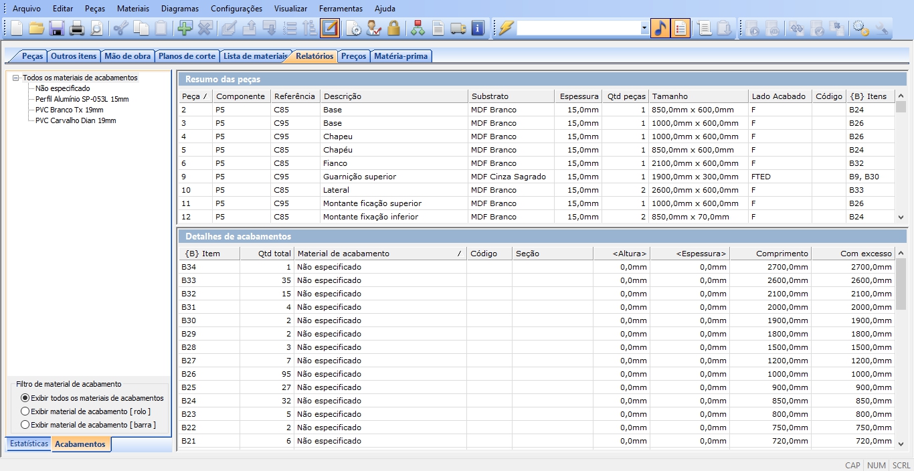Click the blue information icon
This screenshot has height=471, width=914.
coord(477,28)
